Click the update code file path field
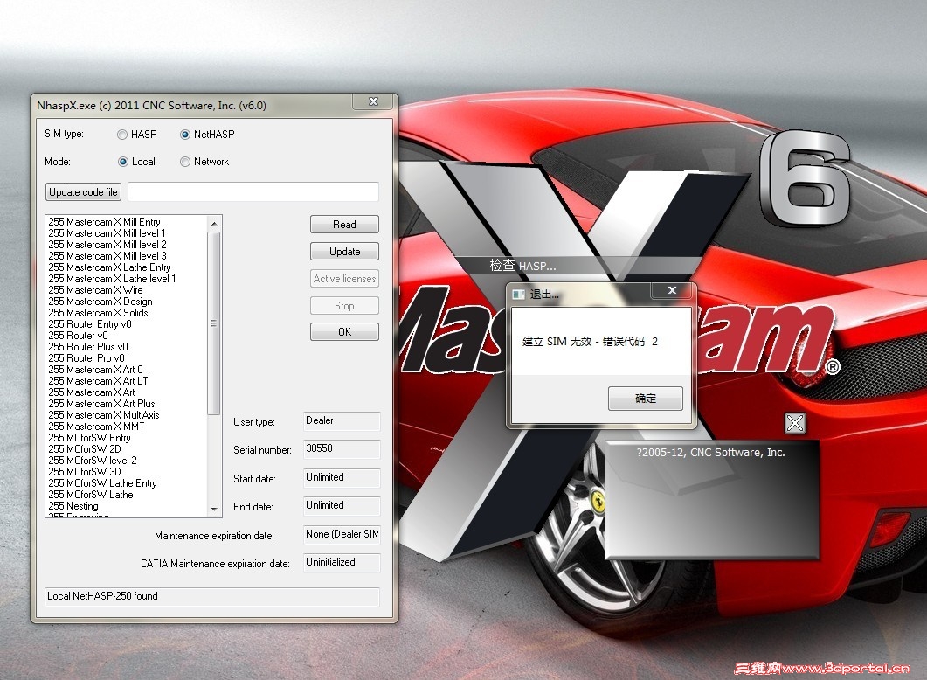Screen dimensions: 927x680 (x=253, y=191)
